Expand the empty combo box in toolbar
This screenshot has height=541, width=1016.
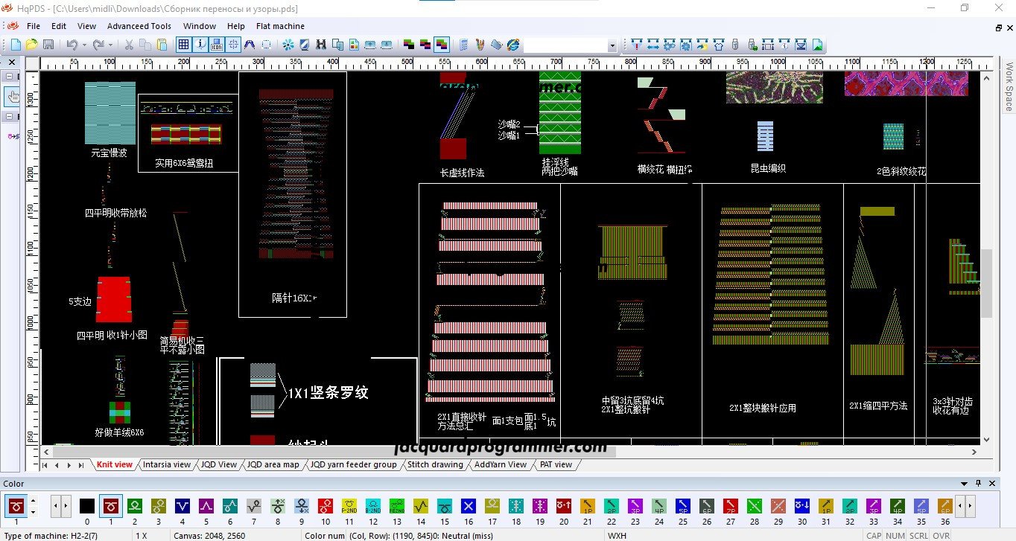coord(612,45)
